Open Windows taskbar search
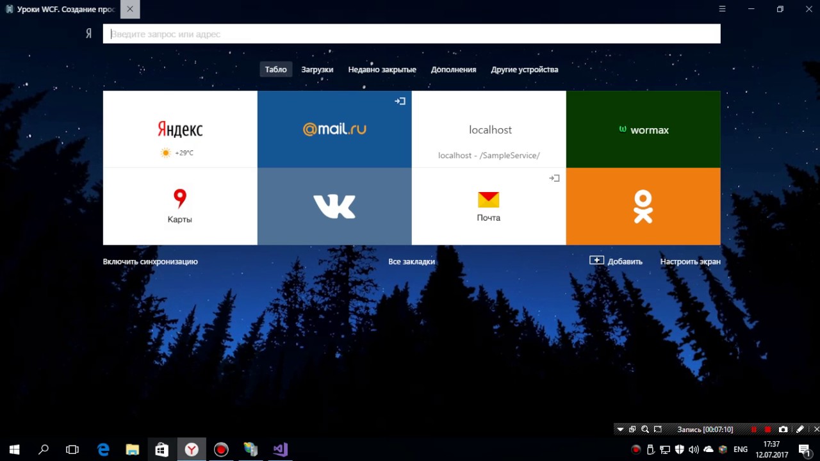Screen dimensions: 820x461 point(44,449)
